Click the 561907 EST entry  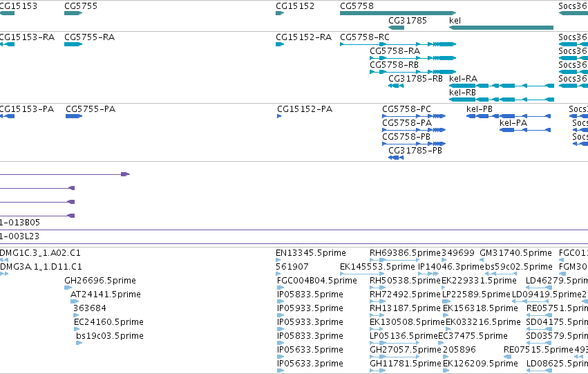pos(292,267)
